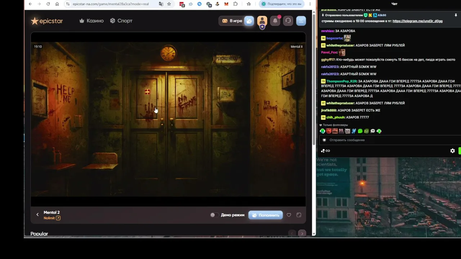Click username ThompsonPop_R2R in chat
Image resolution: width=461 pixels, height=259 pixels.
pyautogui.click(x=341, y=81)
